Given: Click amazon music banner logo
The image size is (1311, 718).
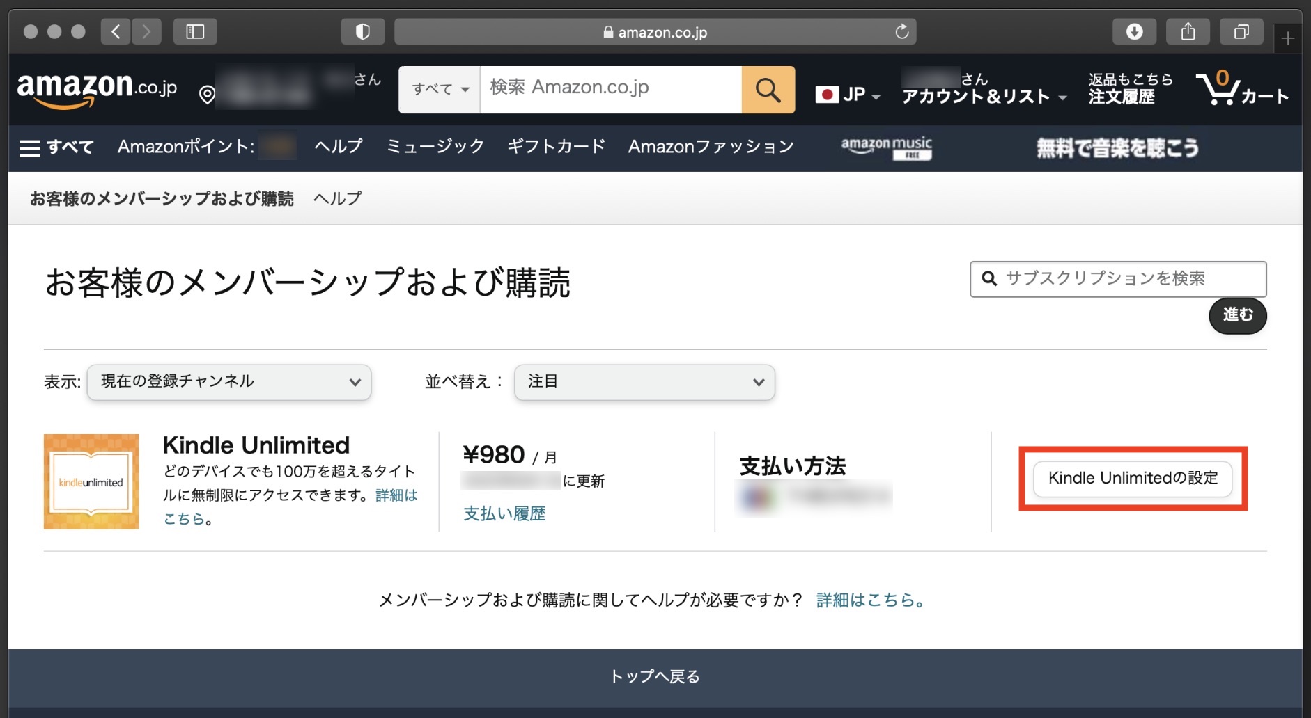Looking at the screenshot, I should coord(886,147).
